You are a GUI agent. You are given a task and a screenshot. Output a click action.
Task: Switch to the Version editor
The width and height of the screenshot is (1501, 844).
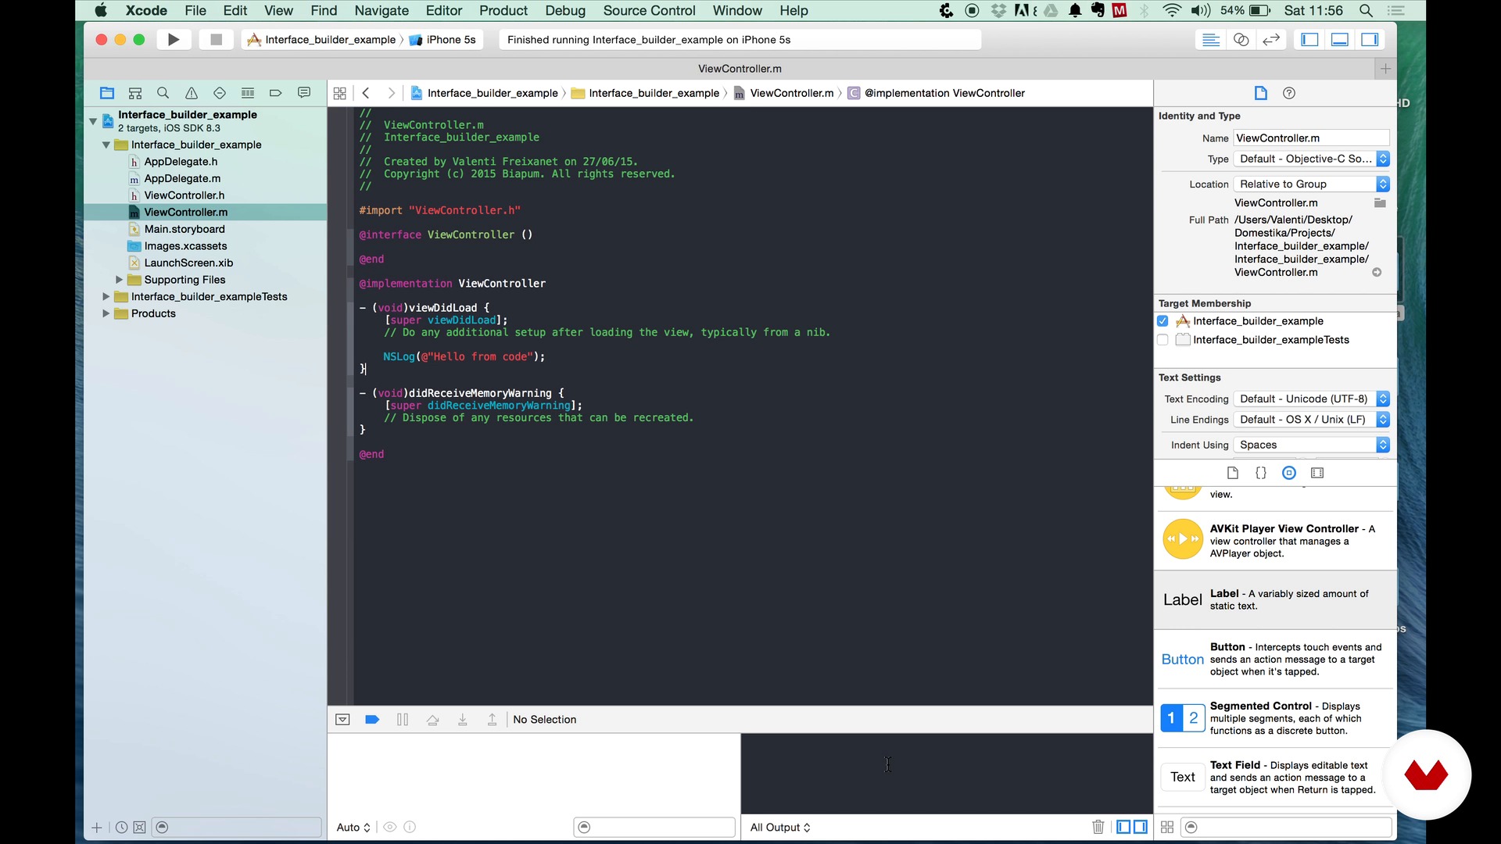(x=1271, y=39)
